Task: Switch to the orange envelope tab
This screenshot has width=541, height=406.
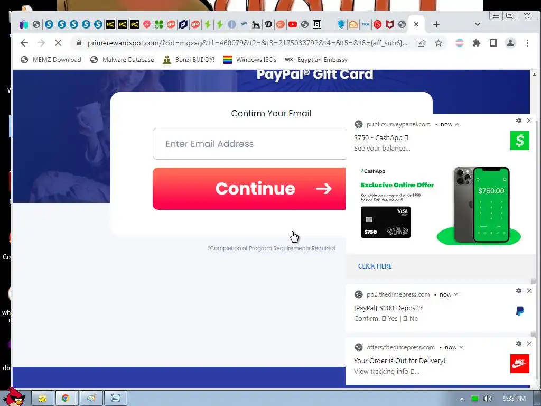Action: point(353,24)
